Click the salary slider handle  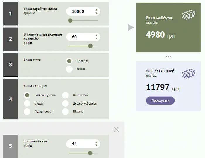point(70,21)
